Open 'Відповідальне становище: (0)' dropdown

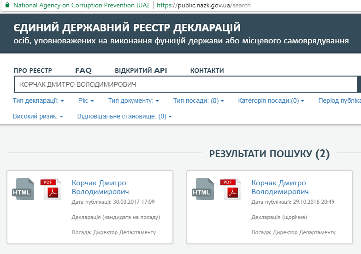[124, 117]
